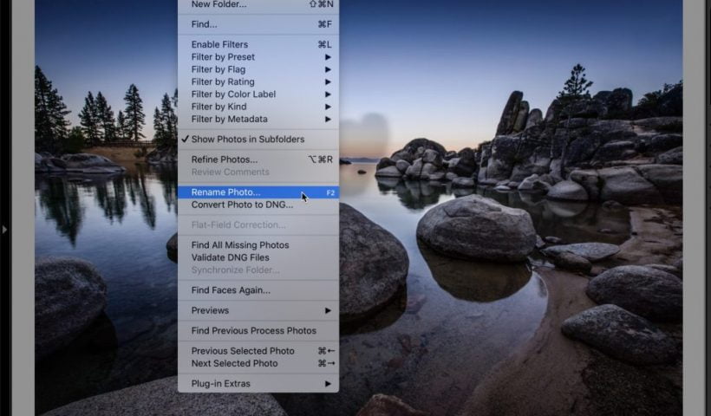Click New Folder... menu entry

click(x=219, y=4)
